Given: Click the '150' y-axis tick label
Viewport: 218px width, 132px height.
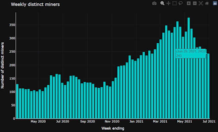Looking at the screenshot, I should [12, 79].
